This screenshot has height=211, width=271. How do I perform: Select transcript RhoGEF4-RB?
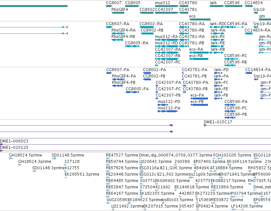pyautogui.click(x=123, y=37)
